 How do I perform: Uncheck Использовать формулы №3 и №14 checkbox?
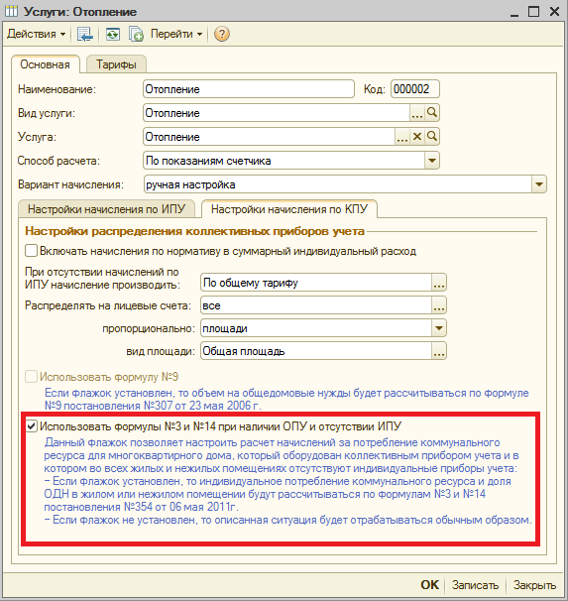coord(31,426)
